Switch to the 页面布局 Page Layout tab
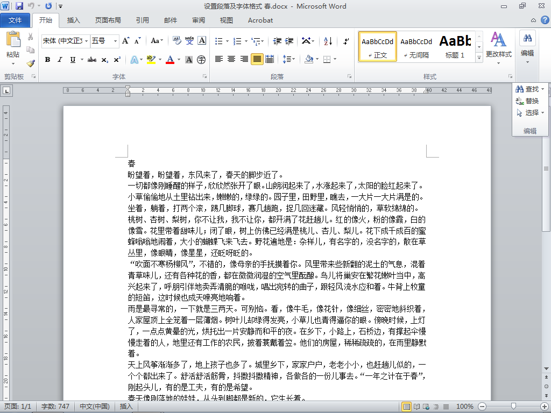Image resolution: width=551 pixels, height=413 pixels. (108, 20)
